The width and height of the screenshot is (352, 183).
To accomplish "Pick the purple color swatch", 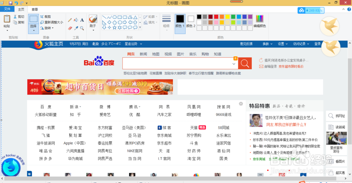I will [250, 17].
